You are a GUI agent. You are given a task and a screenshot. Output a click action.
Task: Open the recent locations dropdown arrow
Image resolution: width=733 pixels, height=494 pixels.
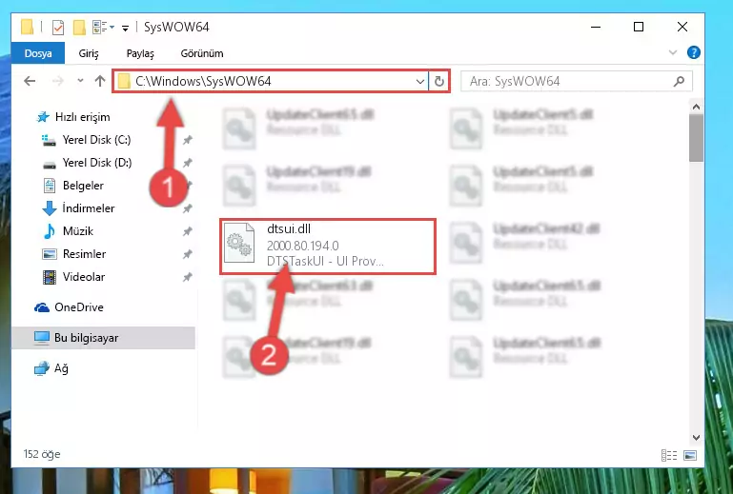pos(80,81)
